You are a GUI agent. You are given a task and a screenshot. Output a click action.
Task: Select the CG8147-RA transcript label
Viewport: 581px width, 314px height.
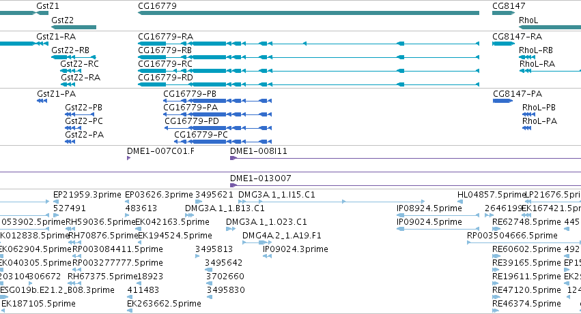pos(518,37)
